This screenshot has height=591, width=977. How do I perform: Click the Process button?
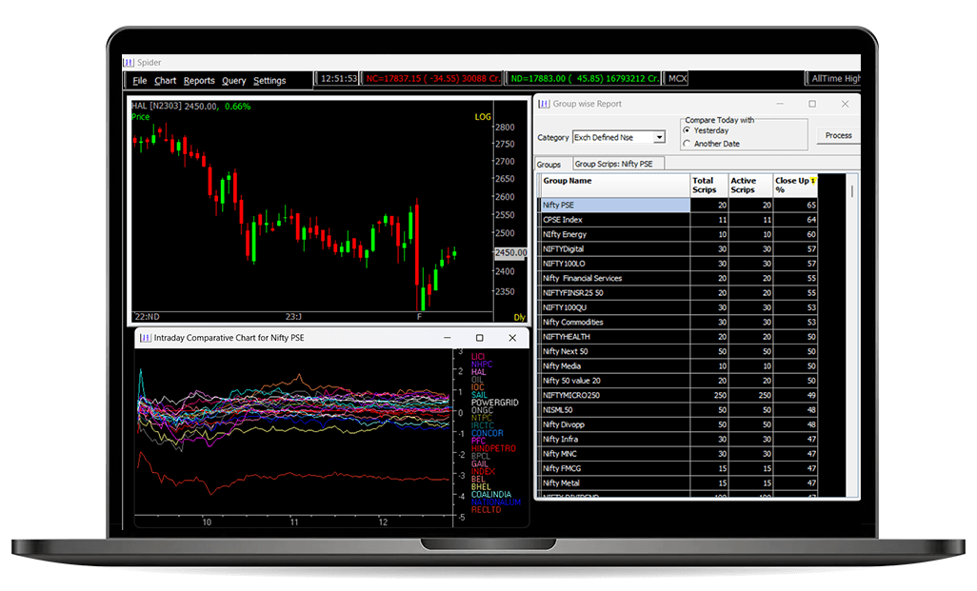pos(837,135)
